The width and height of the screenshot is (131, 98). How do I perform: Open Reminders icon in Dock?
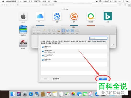pos(61,94)
